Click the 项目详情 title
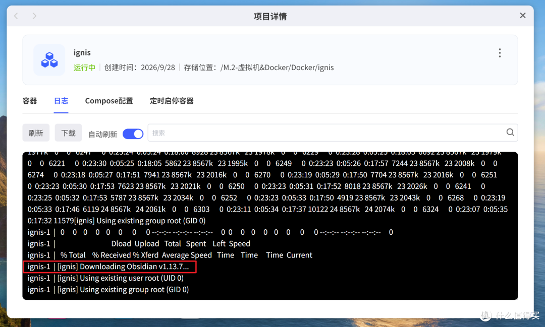Viewport: 545px width, 327px height. [270, 16]
